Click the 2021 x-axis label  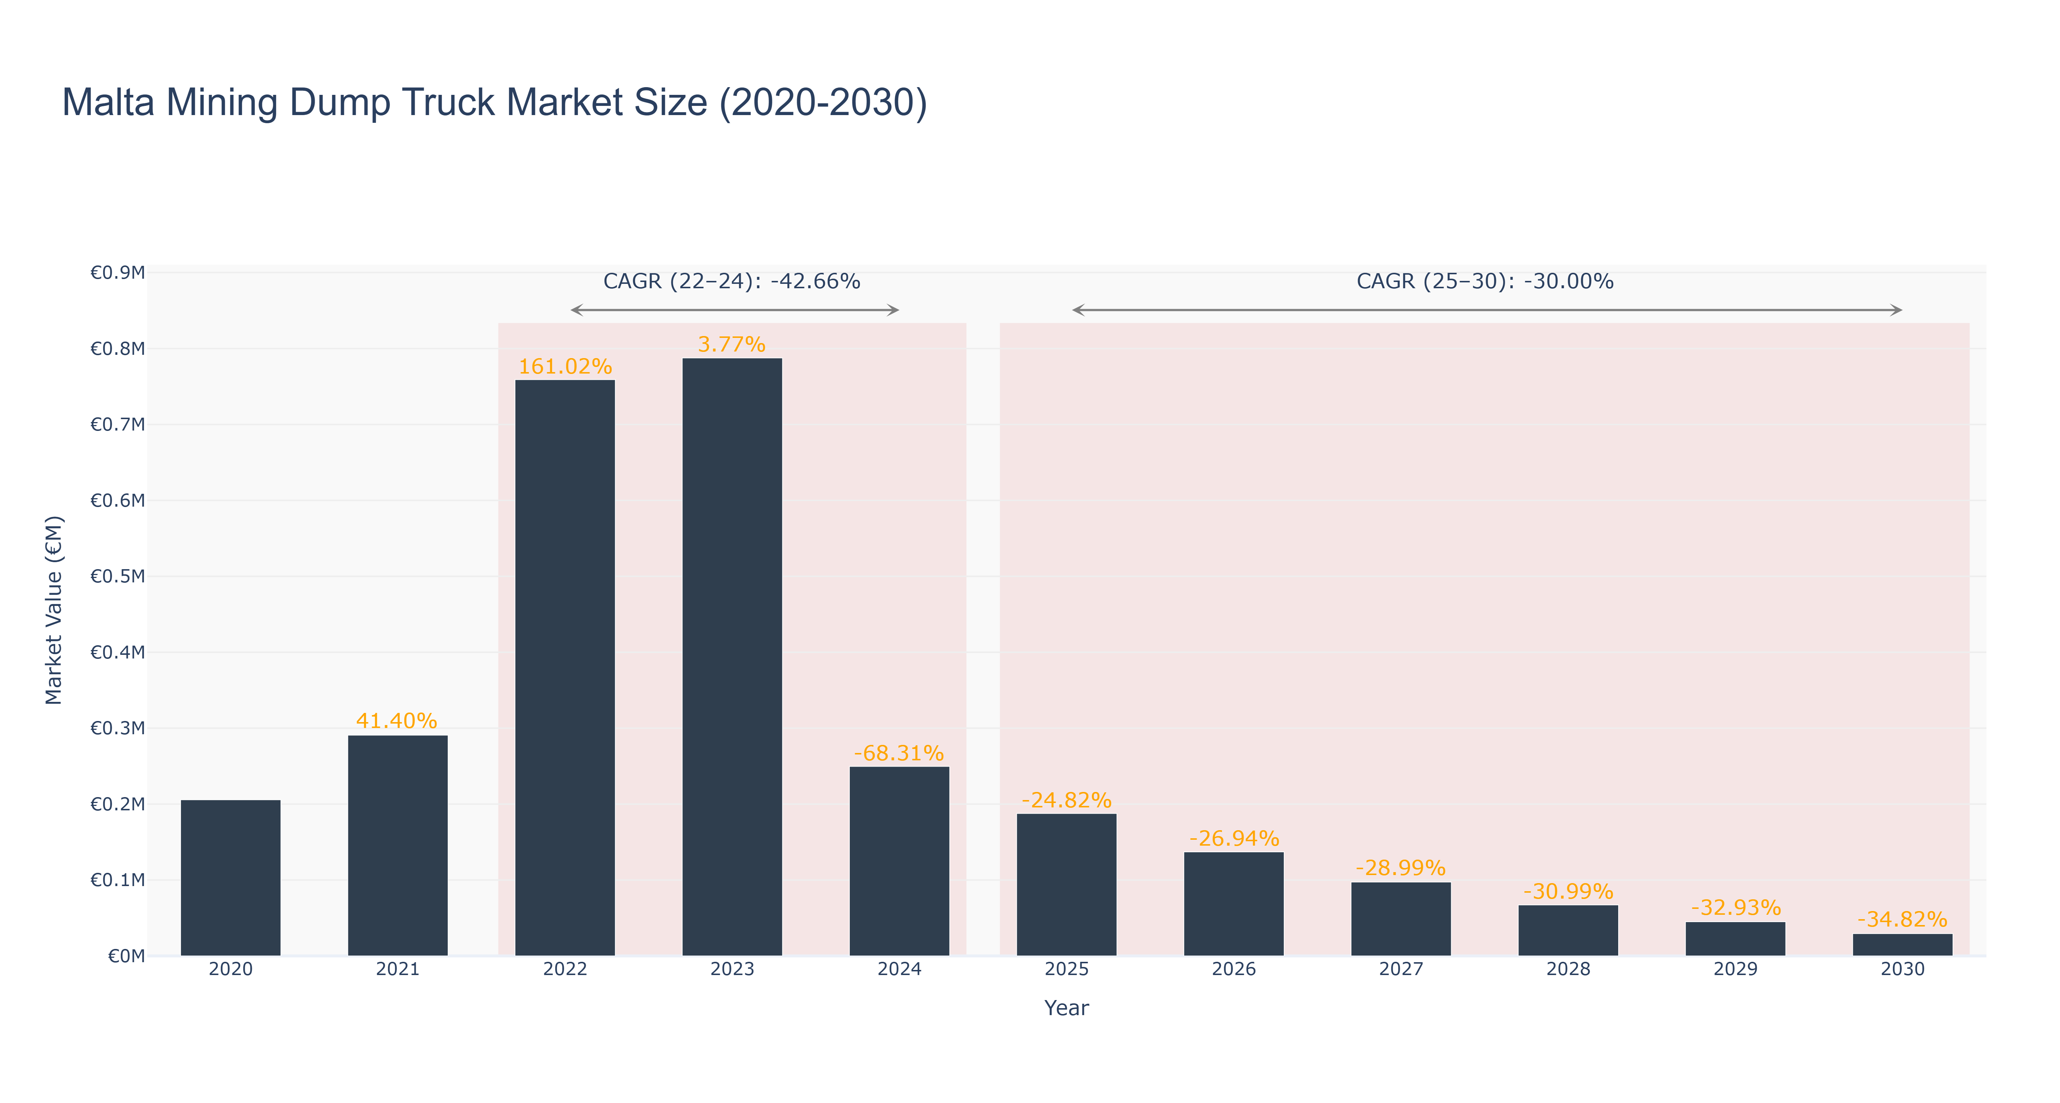[397, 969]
